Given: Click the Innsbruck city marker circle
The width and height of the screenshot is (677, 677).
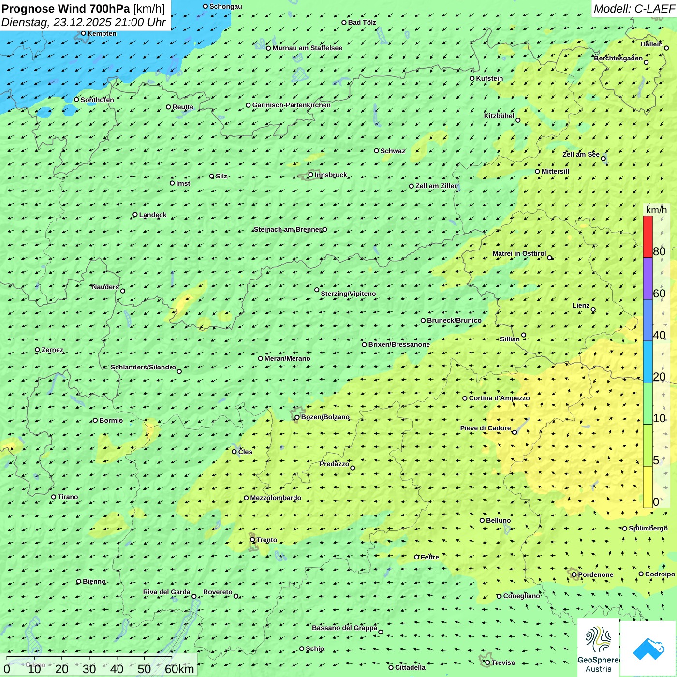Looking at the screenshot, I should coord(311,175).
